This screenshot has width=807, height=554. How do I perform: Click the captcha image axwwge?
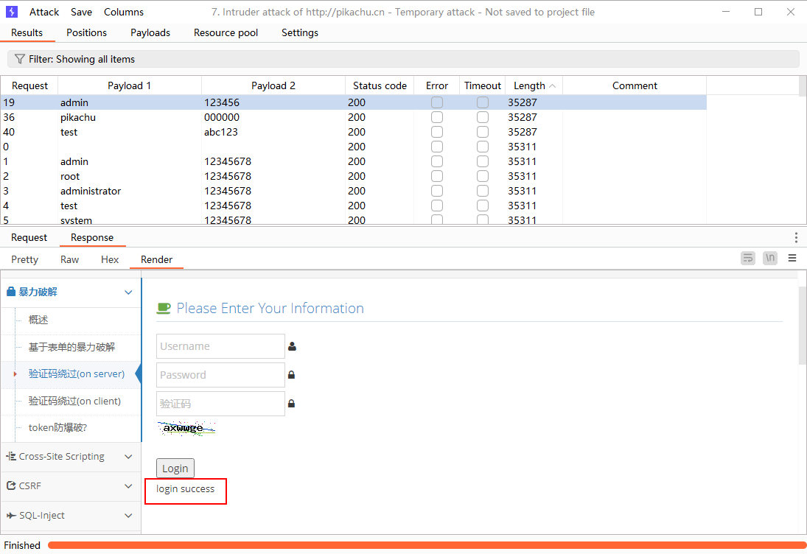185,428
